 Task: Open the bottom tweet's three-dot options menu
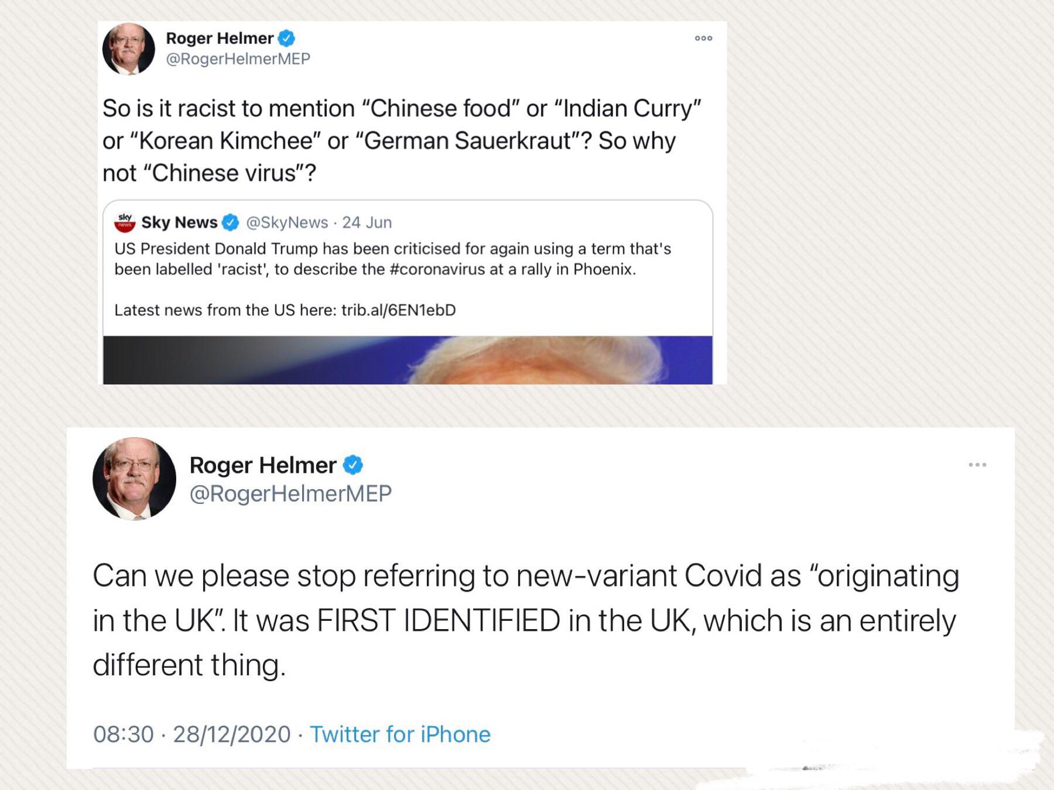click(x=977, y=465)
